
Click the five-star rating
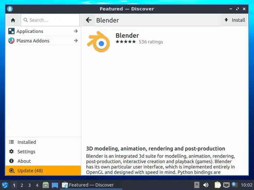point(126,42)
